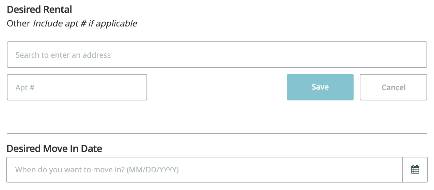Screen dimensions: 434x190
Task: Click the "When do you want to move in?" placeholder
Action: pyautogui.click(x=70, y=170)
